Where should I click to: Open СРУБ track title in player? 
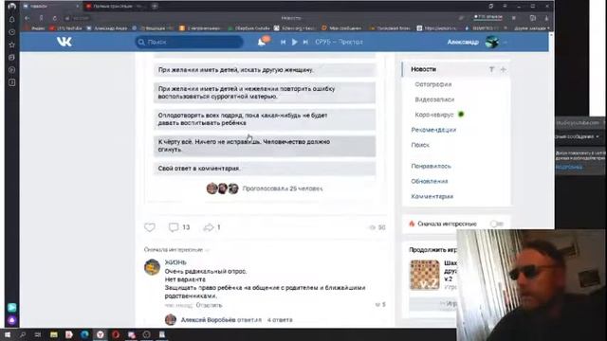coord(339,42)
